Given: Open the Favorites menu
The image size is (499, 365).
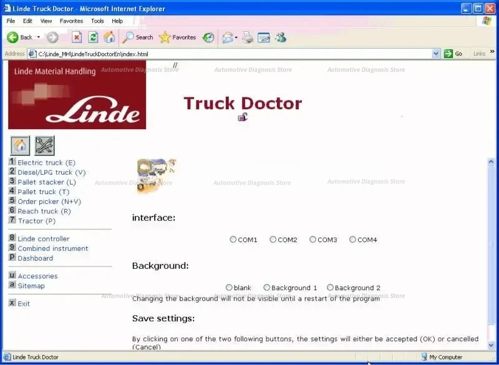Looking at the screenshot, I should [71, 21].
